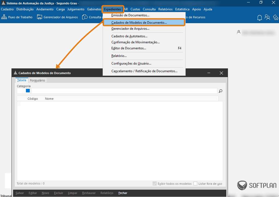The width and height of the screenshot is (279, 197).
Task: Toggle Exibir todos os modelos checkbox
Action: click(x=155, y=183)
